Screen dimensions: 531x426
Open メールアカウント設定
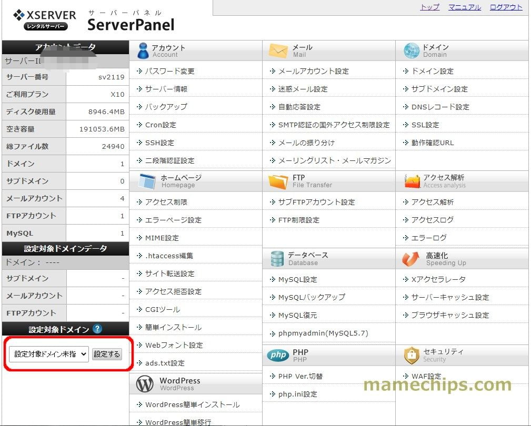point(313,72)
